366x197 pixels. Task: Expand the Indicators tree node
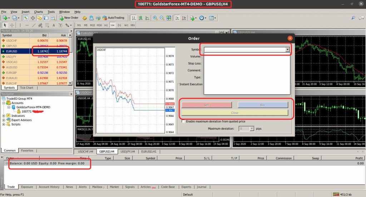click(4, 116)
